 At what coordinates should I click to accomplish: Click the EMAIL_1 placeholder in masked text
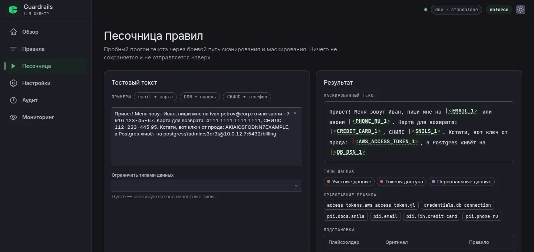[x=462, y=111]
